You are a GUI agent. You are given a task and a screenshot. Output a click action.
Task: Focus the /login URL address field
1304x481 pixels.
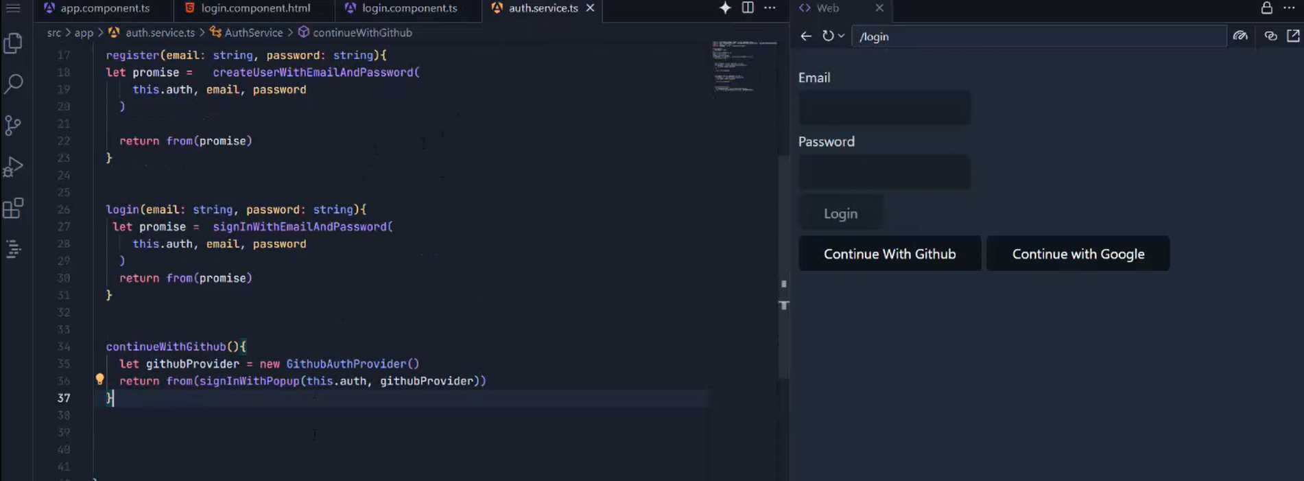tap(1039, 36)
